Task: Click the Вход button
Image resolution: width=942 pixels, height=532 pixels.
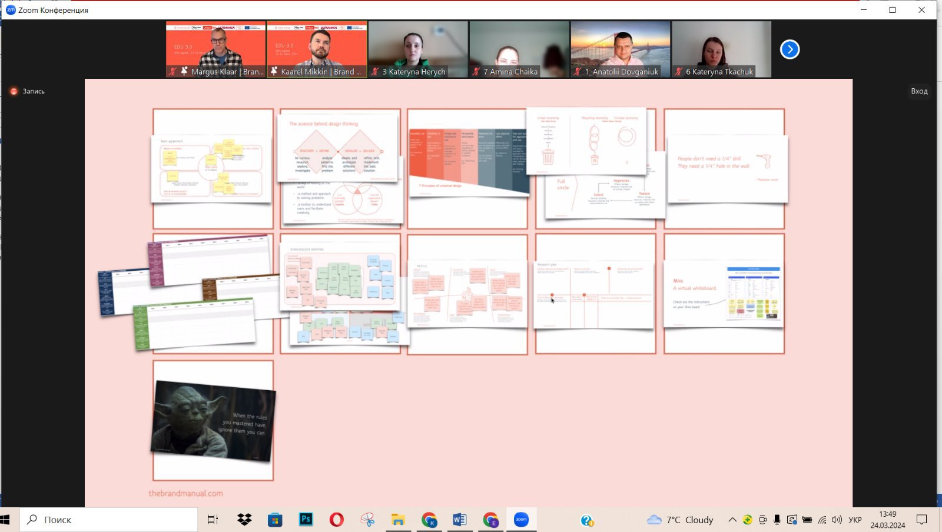Action: (919, 91)
